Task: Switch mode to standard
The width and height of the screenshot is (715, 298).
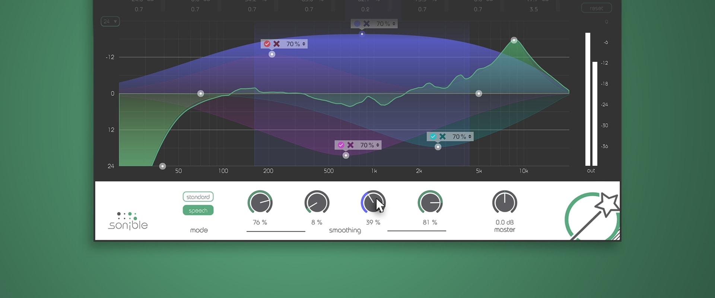Action: (x=198, y=197)
